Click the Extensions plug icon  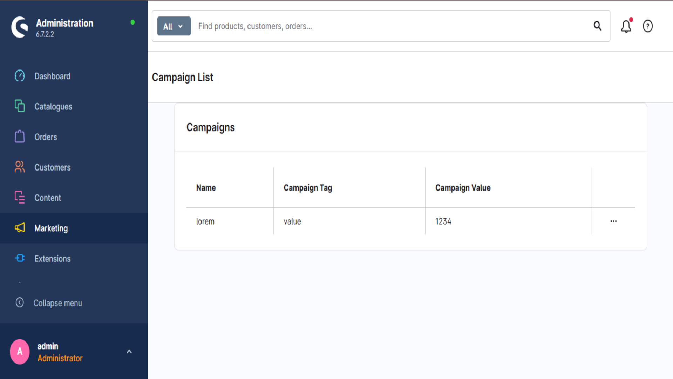coord(20,258)
